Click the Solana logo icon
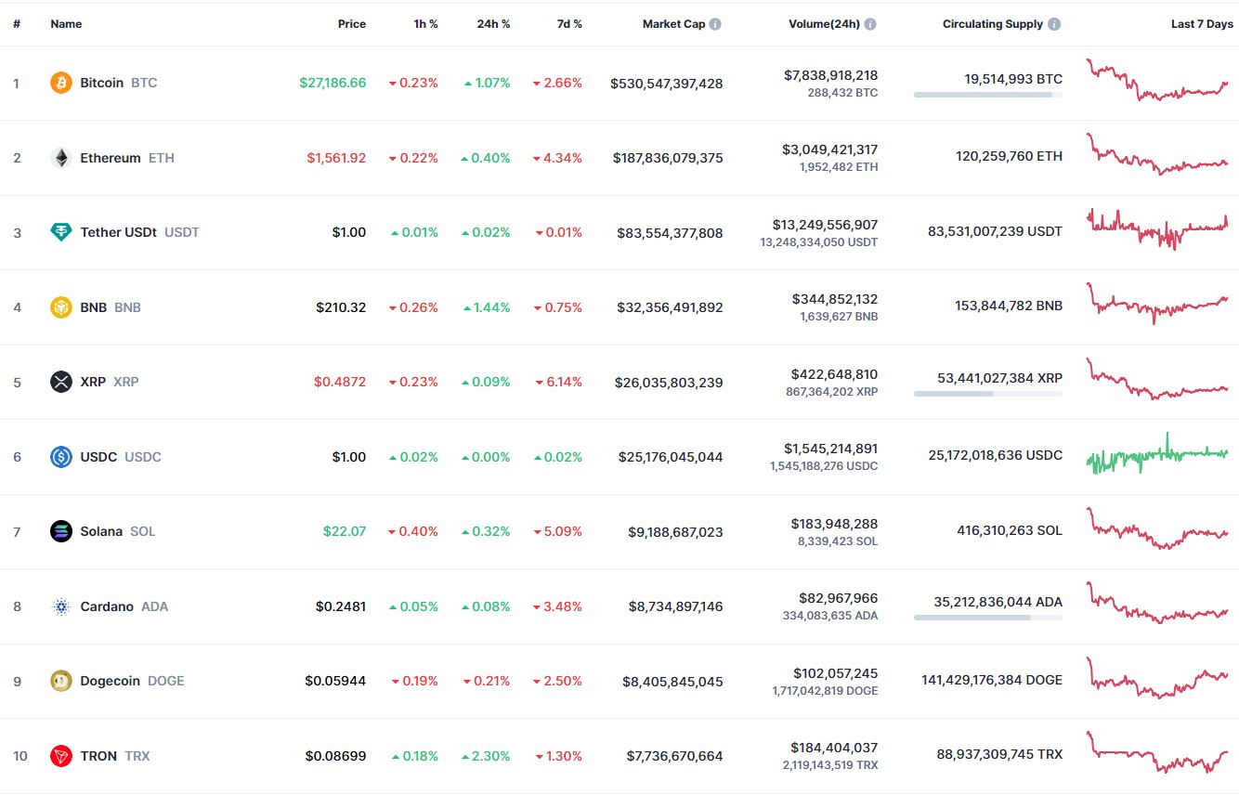This screenshot has height=795, width=1239. tap(60, 531)
